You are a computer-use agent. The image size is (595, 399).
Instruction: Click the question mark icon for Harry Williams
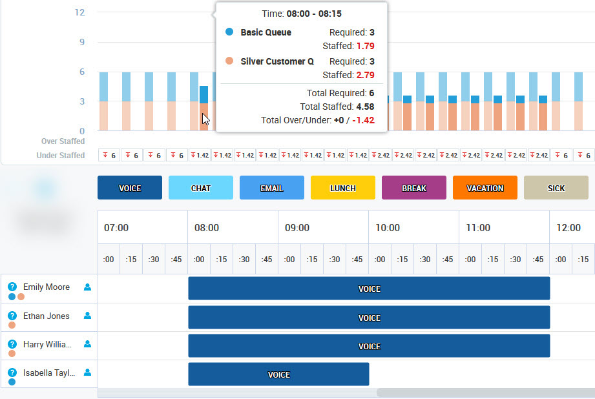(x=12, y=344)
